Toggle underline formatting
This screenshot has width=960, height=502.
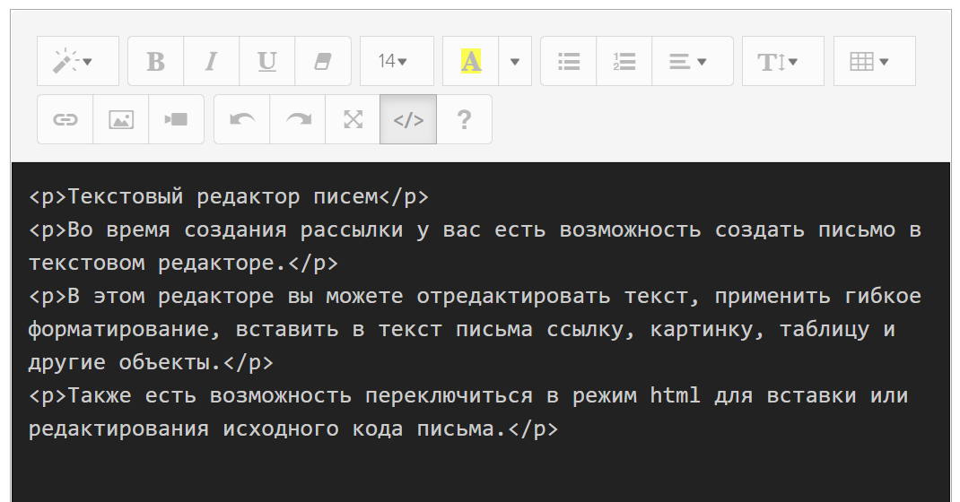click(x=266, y=61)
